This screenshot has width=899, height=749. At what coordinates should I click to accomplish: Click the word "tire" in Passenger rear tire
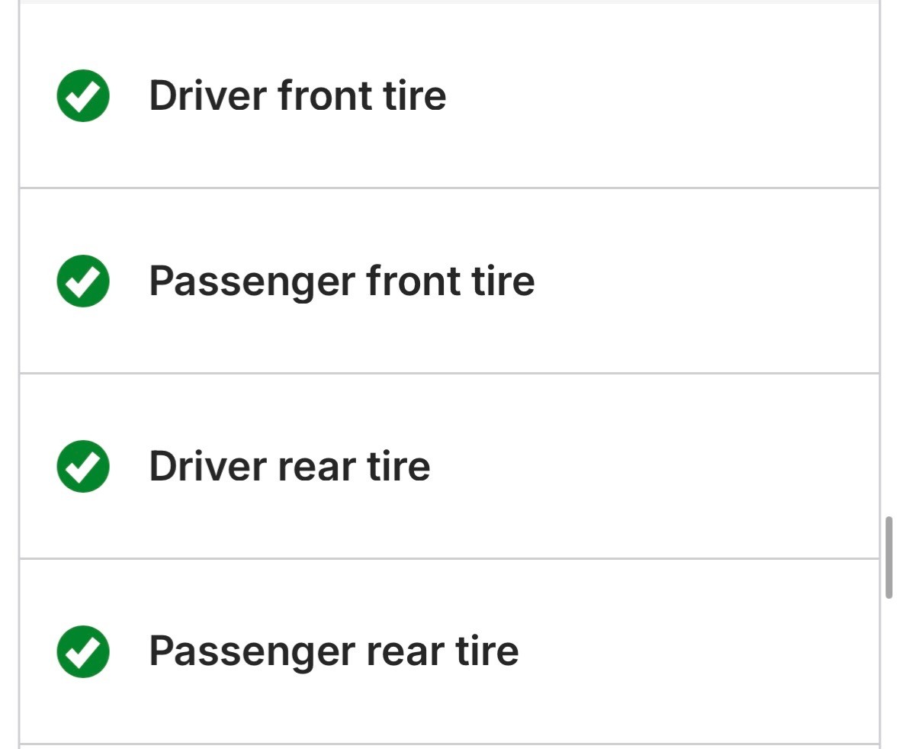(x=487, y=651)
